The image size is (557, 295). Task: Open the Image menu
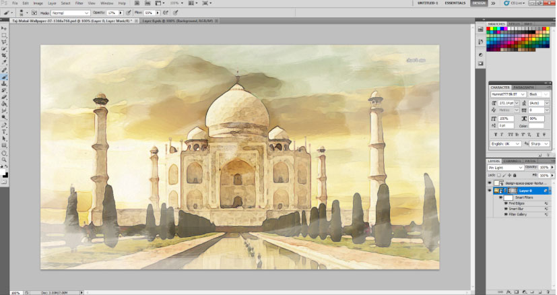point(38,3)
